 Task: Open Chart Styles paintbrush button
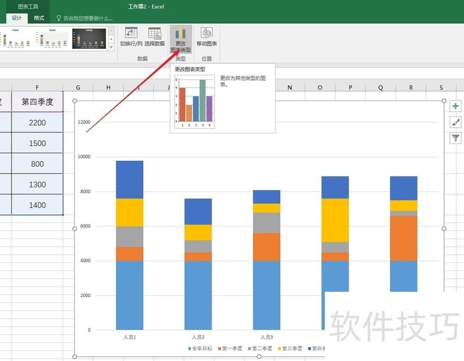(455, 122)
